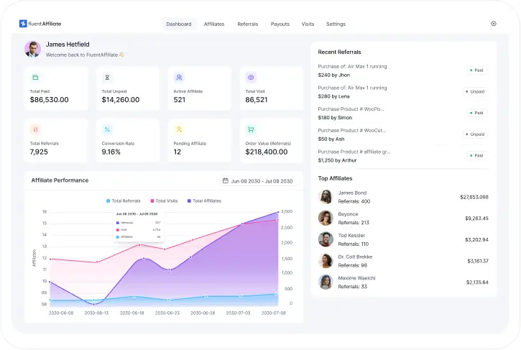Image resolution: width=521 pixels, height=350 pixels.
Task: Click the Affiliate Performance heading
Action: 60,180
